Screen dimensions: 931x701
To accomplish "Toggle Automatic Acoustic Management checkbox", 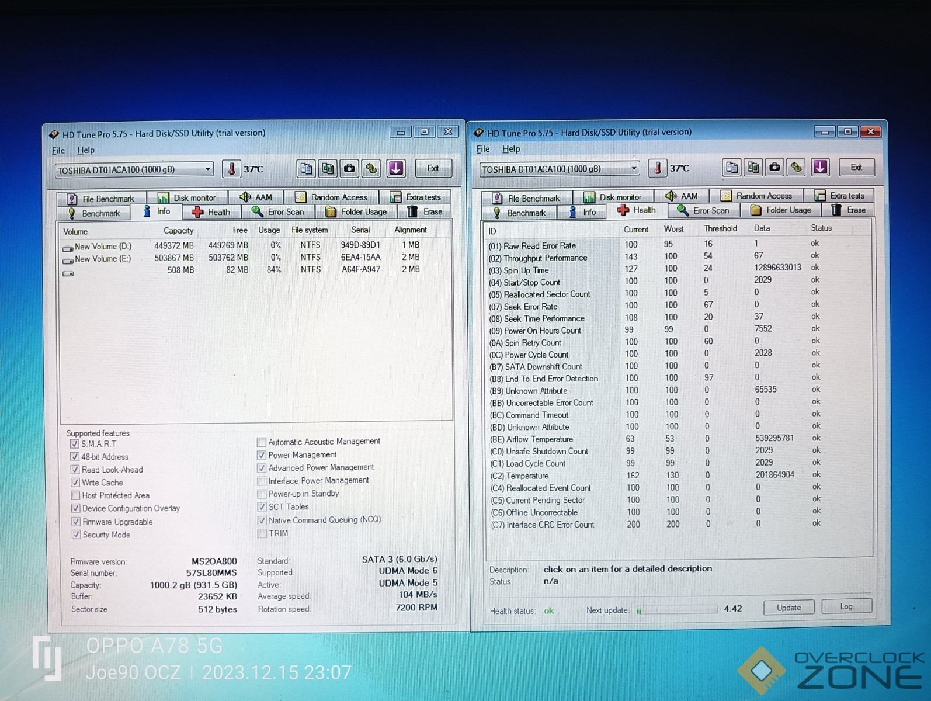I will (x=262, y=442).
